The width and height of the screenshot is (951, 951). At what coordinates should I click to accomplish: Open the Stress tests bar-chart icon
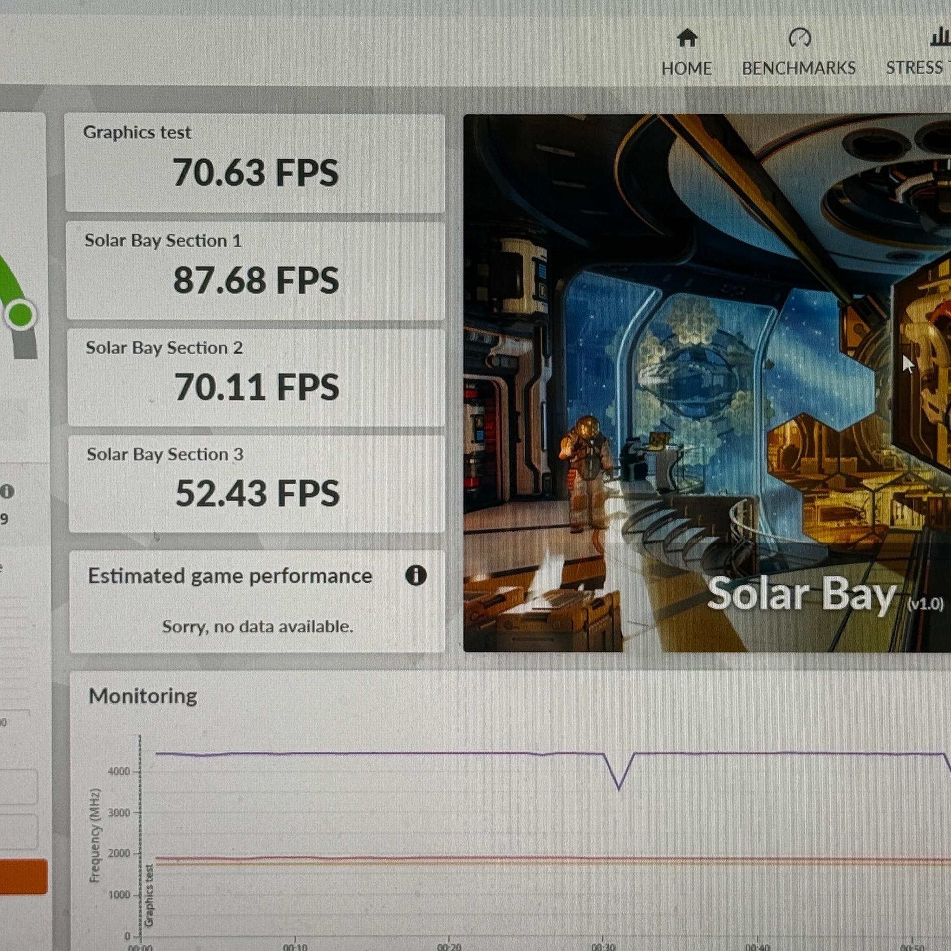(941, 36)
